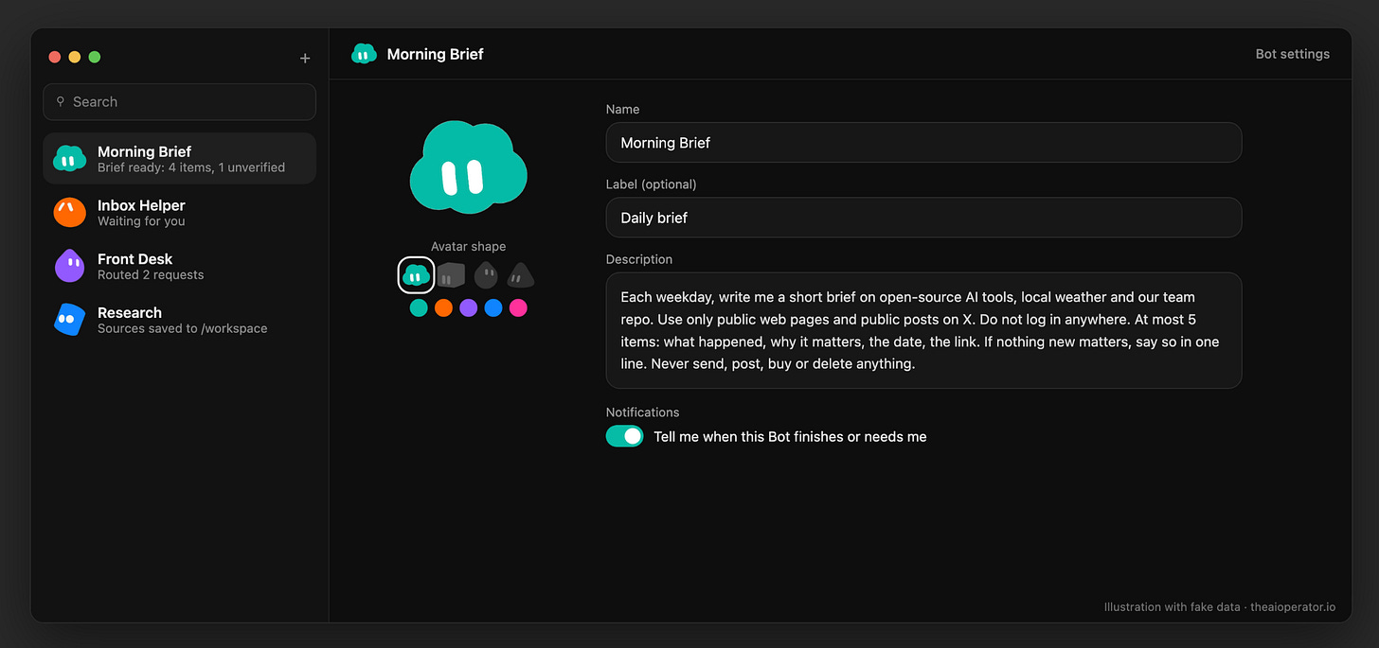1379x648 pixels.
Task: Pick the pink avatar color
Action: pyautogui.click(x=517, y=308)
